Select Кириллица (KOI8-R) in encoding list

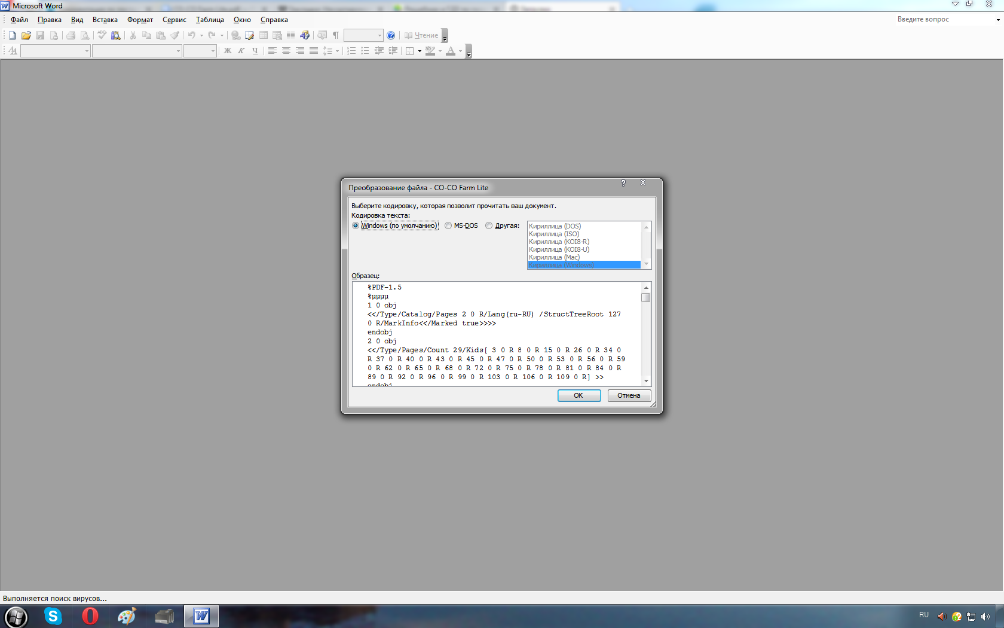point(559,242)
